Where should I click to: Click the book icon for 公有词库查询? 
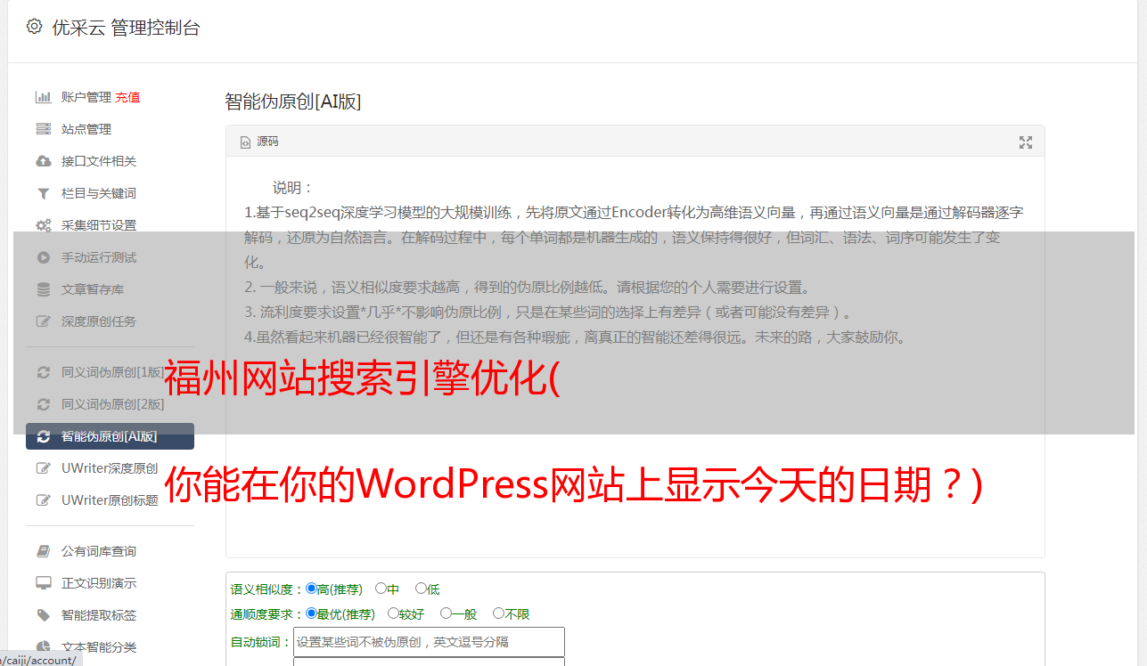pyautogui.click(x=43, y=551)
